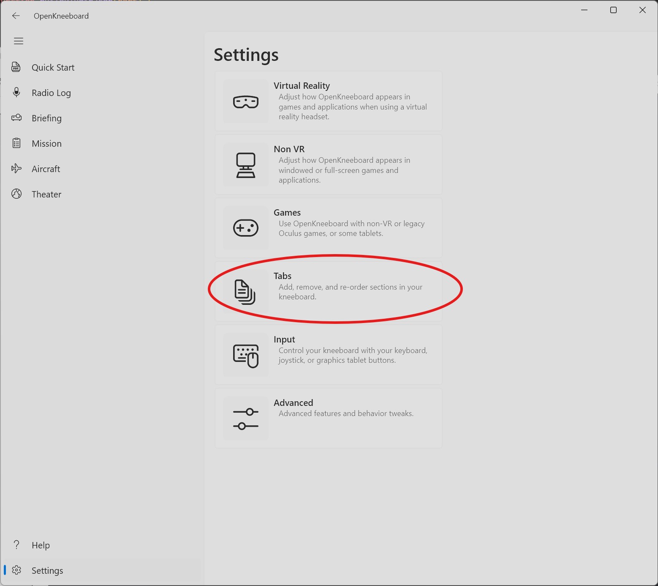Click the Virtual Reality headset icon
Viewport: 658px width, 586px height.
tap(246, 101)
